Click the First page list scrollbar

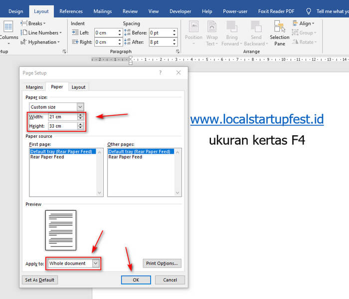coord(100,172)
